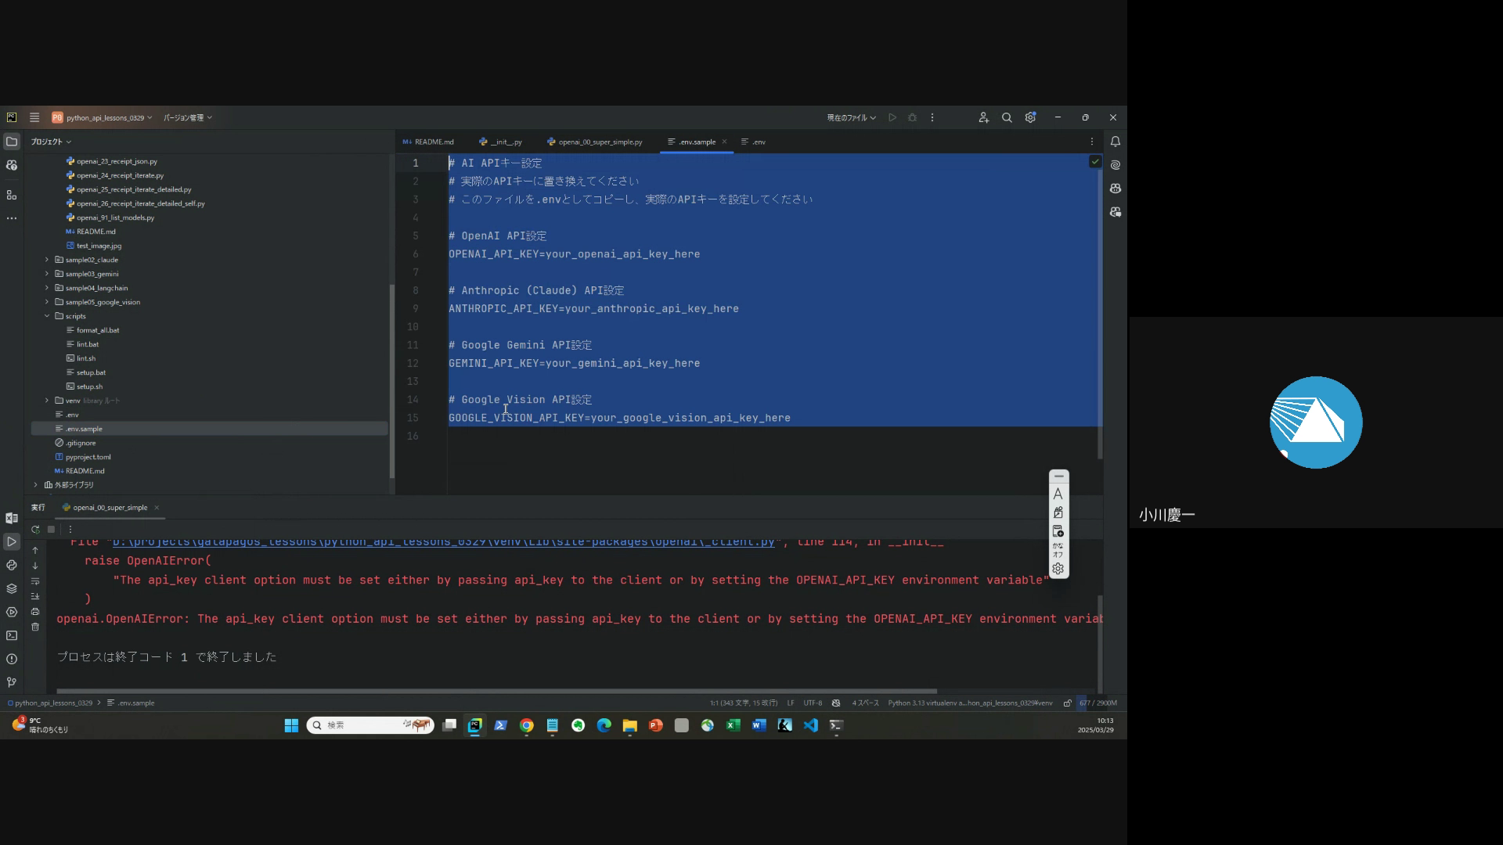
Task: Open the Git version control tool window
Action: pyautogui.click(x=12, y=682)
